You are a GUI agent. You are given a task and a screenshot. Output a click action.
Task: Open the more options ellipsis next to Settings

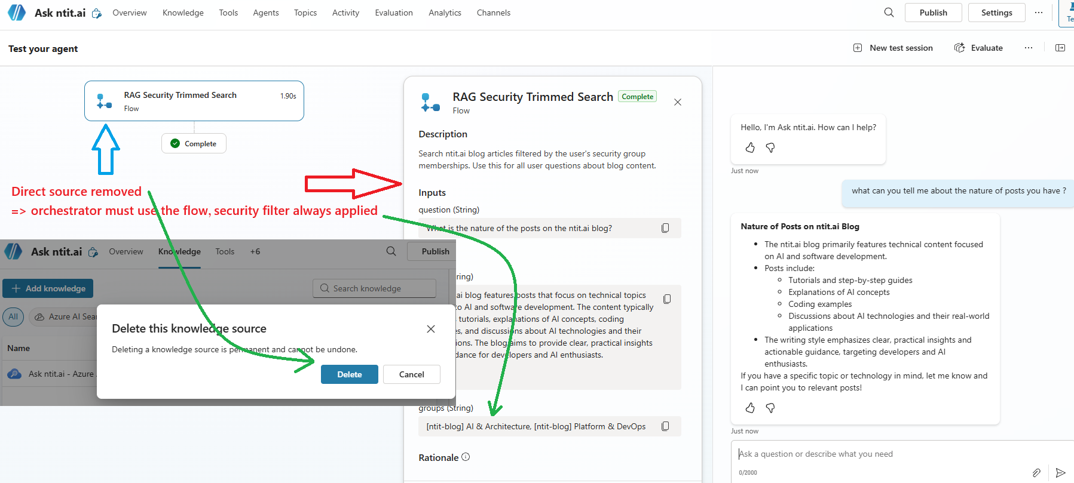click(x=1039, y=13)
